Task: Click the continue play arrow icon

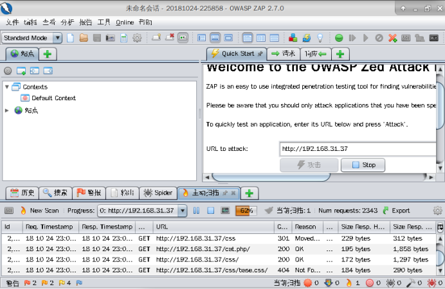Action: [365, 38]
